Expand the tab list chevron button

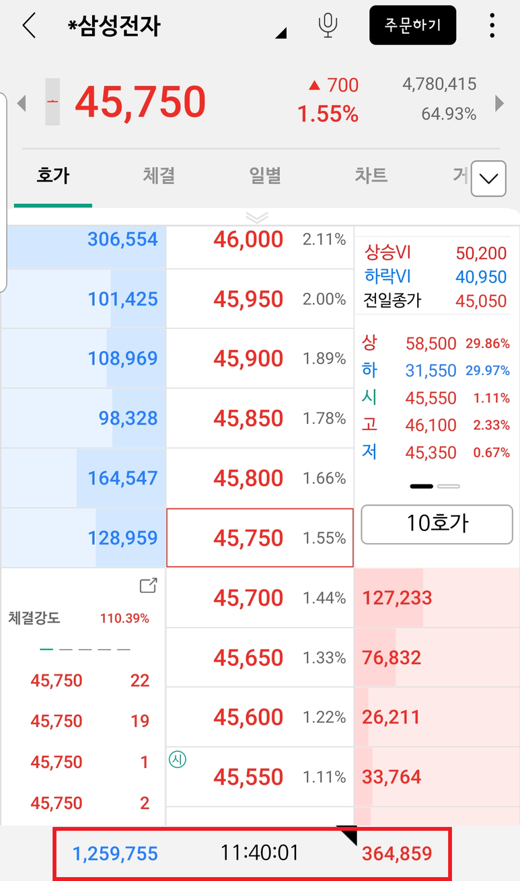point(488,178)
